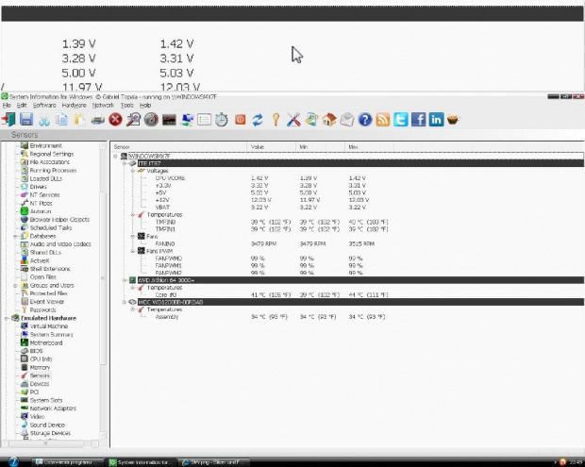The width and height of the screenshot is (585, 467).
Task: Open the Network menu
Action: pos(103,105)
